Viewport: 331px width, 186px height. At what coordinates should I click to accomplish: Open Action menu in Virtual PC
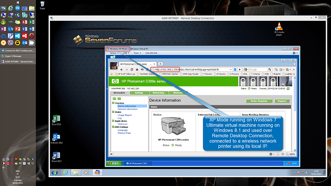(114, 53)
